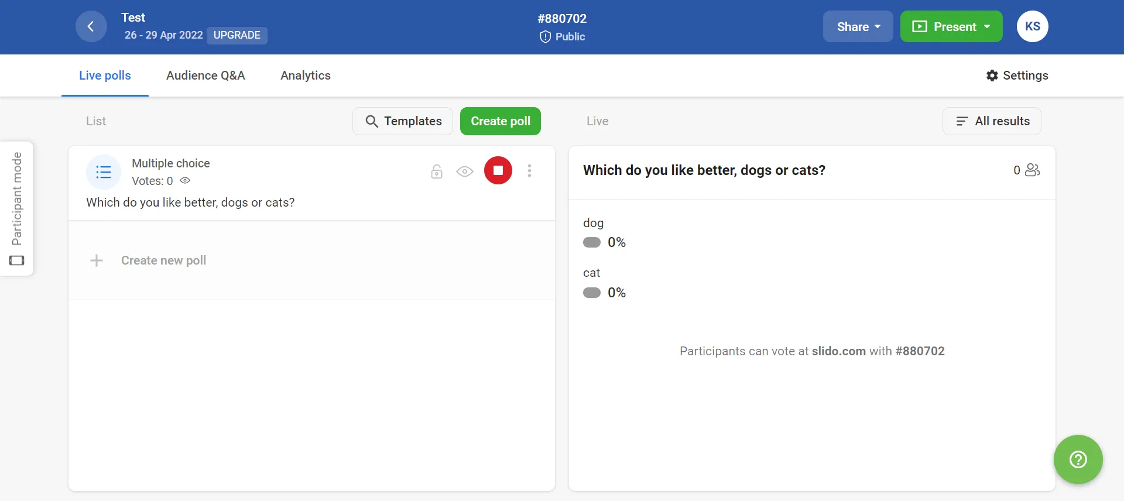The image size is (1124, 501).
Task: Open the help question mark button
Action: (x=1078, y=459)
